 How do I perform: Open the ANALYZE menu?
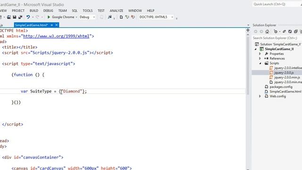click(x=117, y=10)
